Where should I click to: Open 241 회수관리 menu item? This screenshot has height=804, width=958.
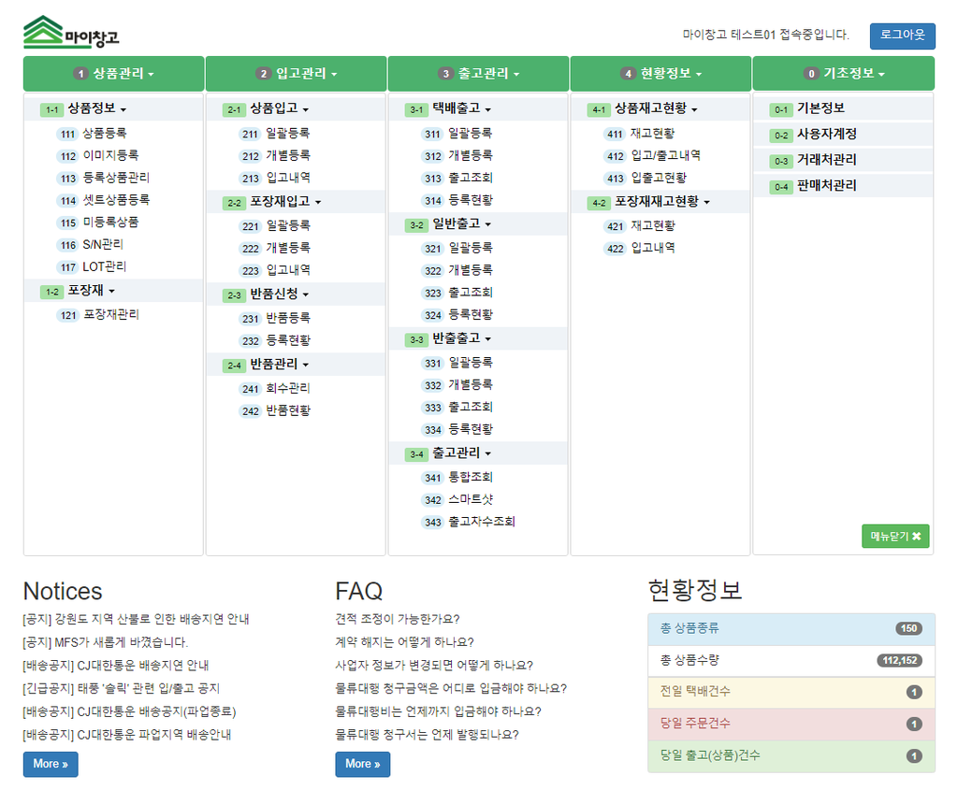(274, 388)
